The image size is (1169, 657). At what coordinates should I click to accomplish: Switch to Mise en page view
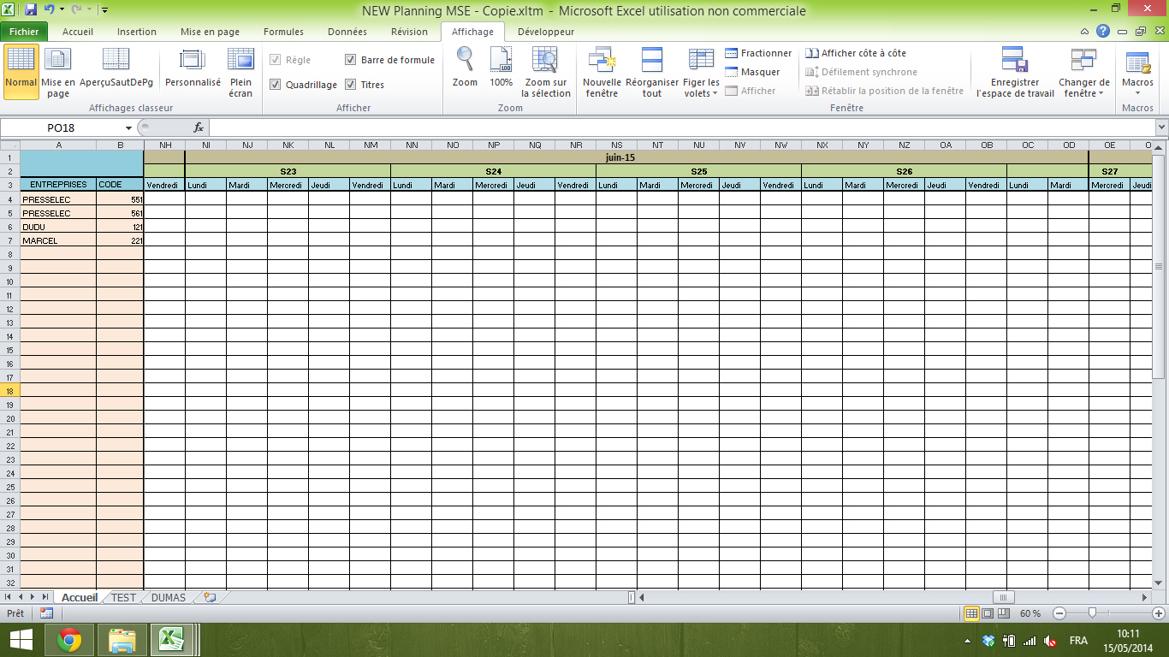(57, 73)
